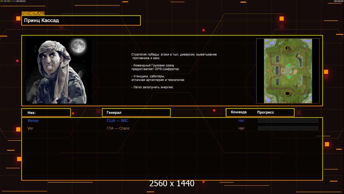Click the Угонщики, саботёры description text
The width and height of the screenshot is (344, 194).
point(158,78)
